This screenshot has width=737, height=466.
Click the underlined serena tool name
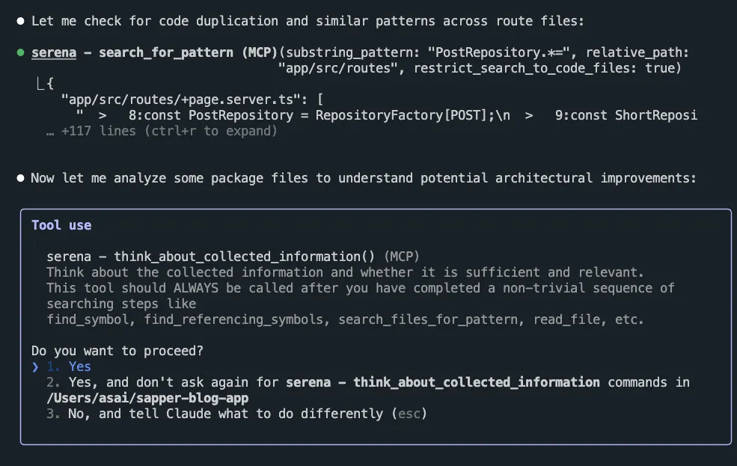[54, 52]
